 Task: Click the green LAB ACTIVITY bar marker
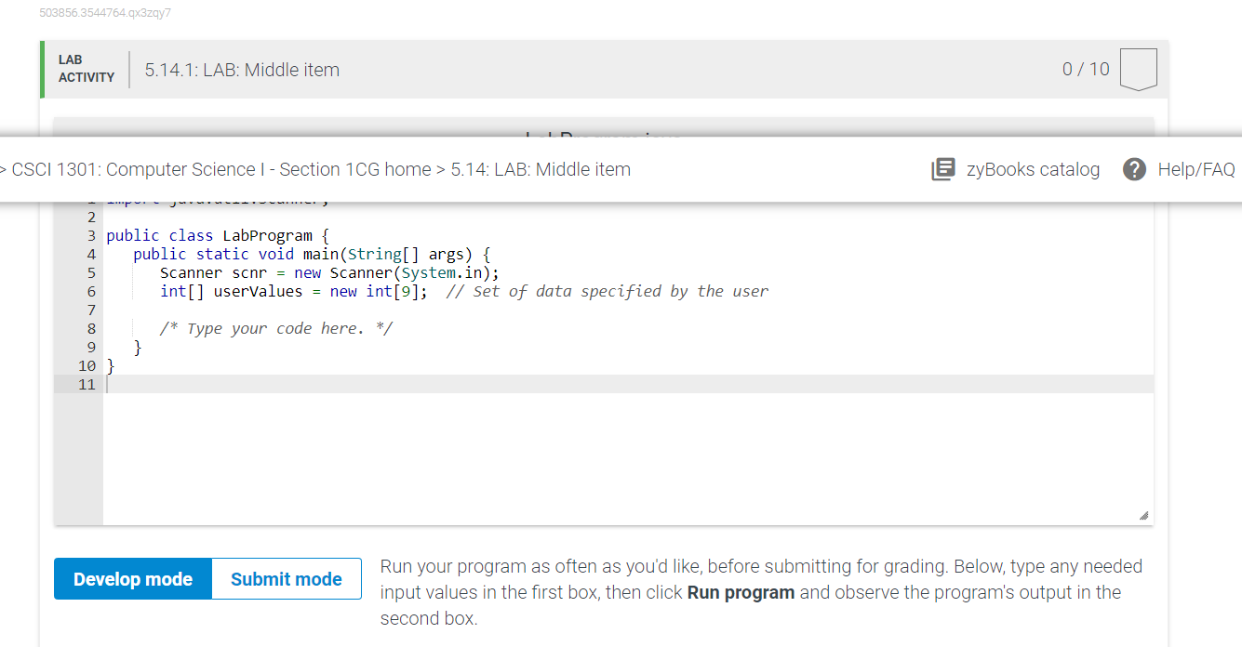(x=41, y=69)
